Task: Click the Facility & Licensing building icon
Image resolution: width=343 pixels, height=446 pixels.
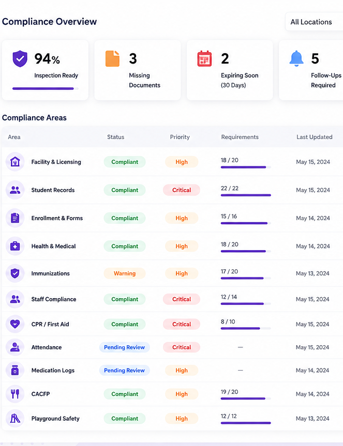Action: (x=15, y=162)
